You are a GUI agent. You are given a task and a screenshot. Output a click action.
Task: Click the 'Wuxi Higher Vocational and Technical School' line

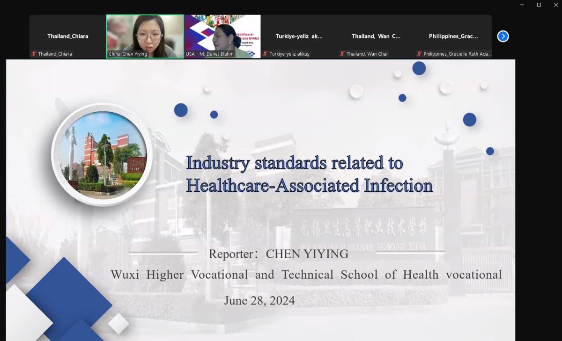coord(306,275)
